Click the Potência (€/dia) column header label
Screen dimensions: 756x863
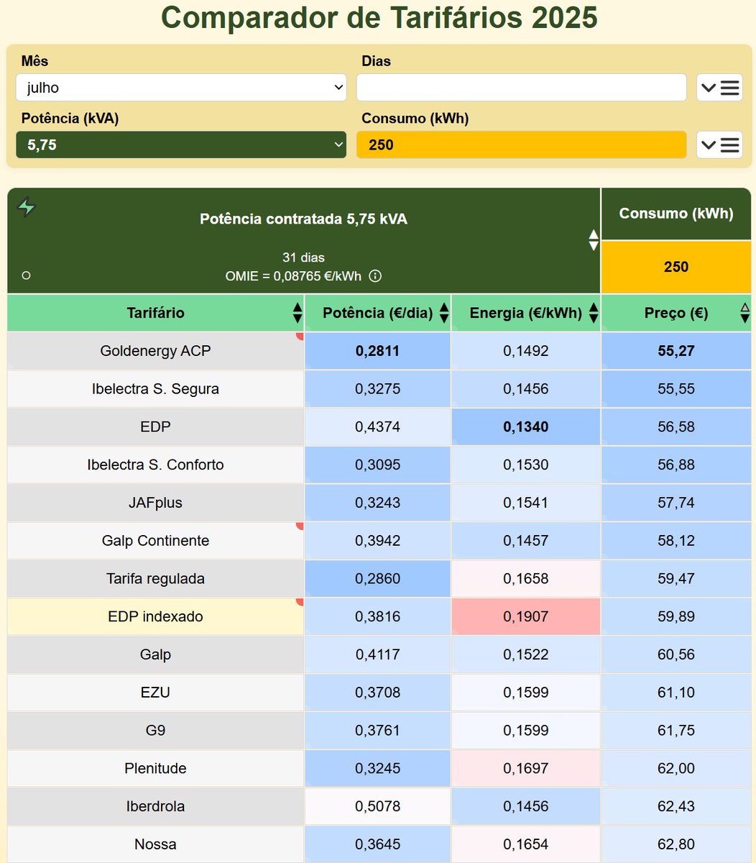click(x=378, y=313)
